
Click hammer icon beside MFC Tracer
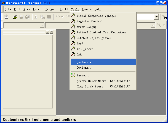pyautogui.click(x=73, y=49)
